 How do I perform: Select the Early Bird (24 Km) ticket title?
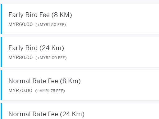[36, 48]
